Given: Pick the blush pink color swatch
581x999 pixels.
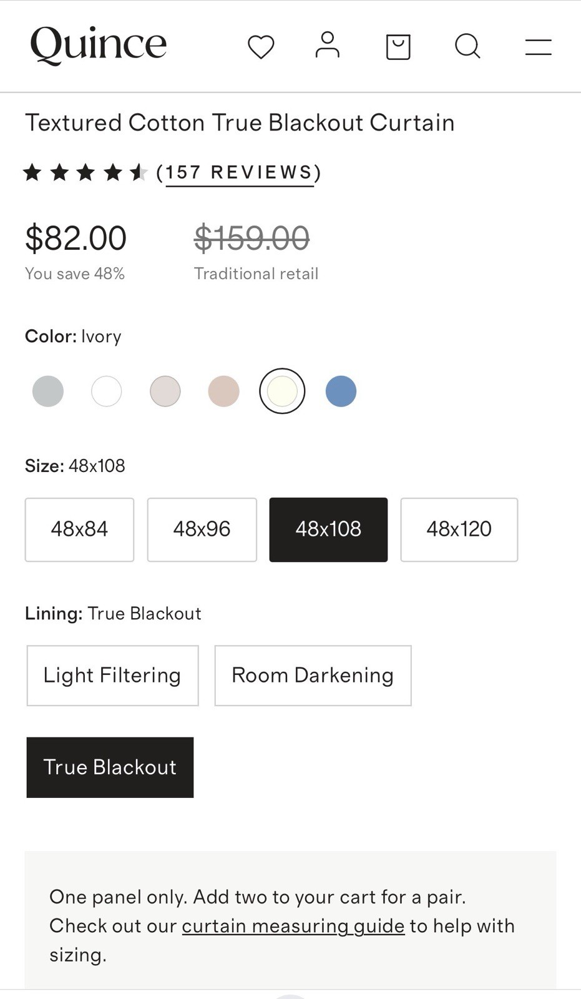Looking at the screenshot, I should point(223,391).
